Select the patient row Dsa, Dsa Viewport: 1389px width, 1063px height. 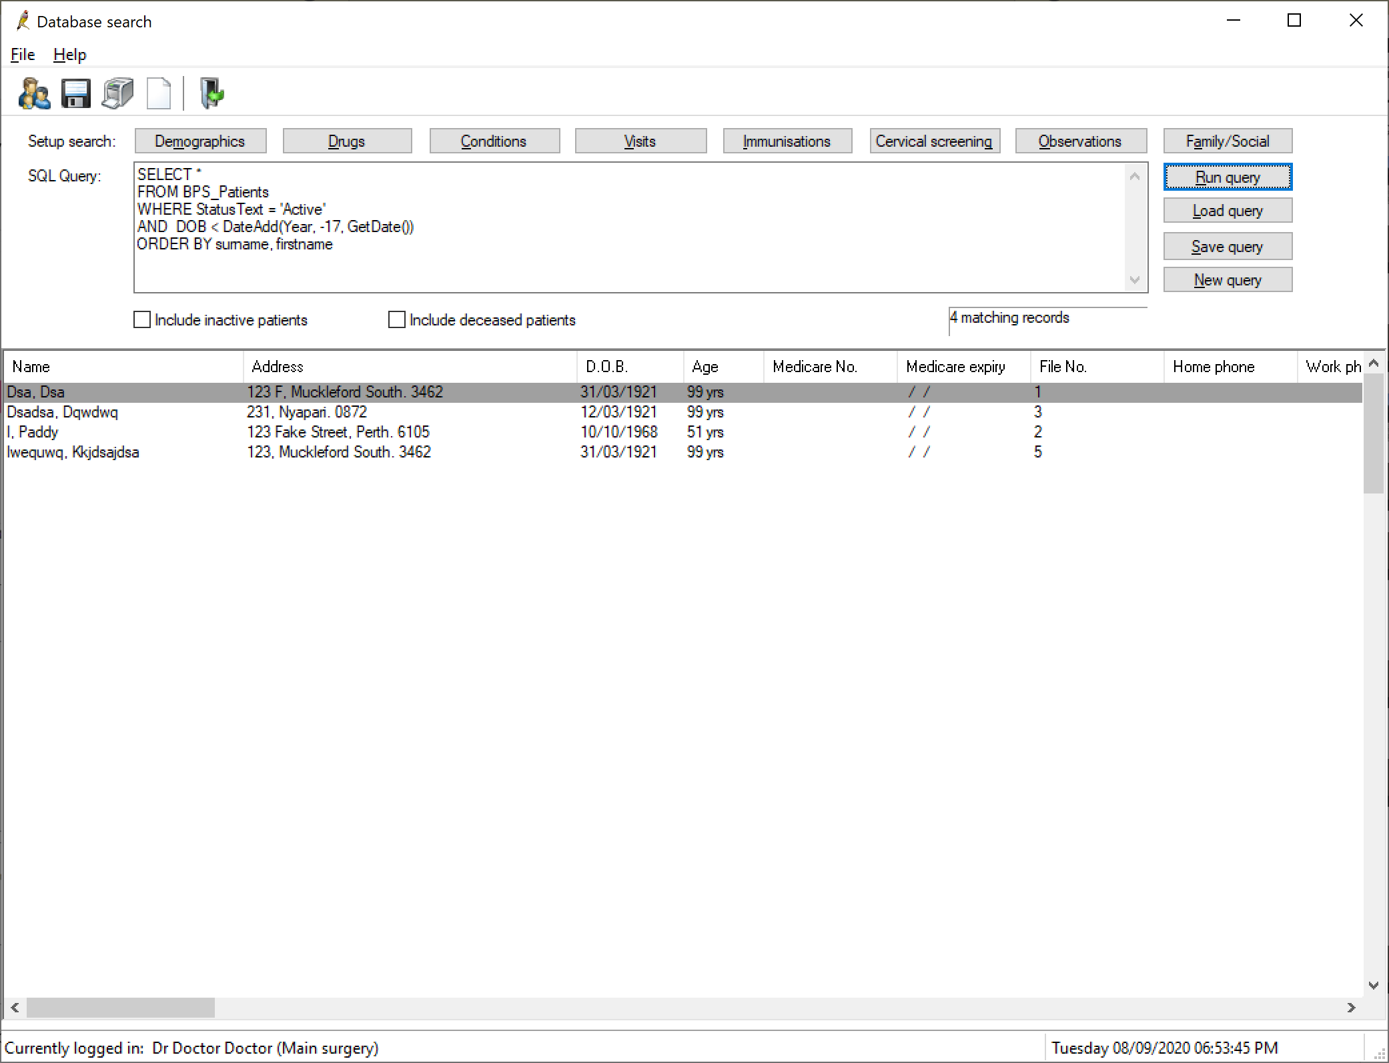[683, 392]
